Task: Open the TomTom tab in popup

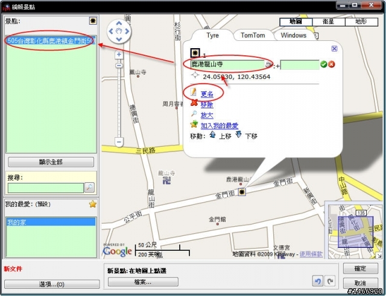Action: [x=253, y=35]
